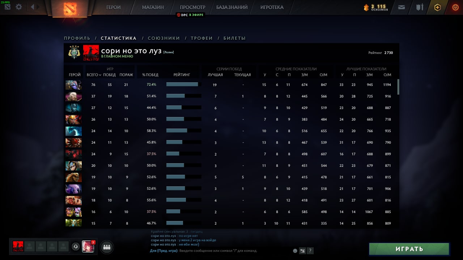Open the ИГРОТЕКА menu

[x=272, y=7]
